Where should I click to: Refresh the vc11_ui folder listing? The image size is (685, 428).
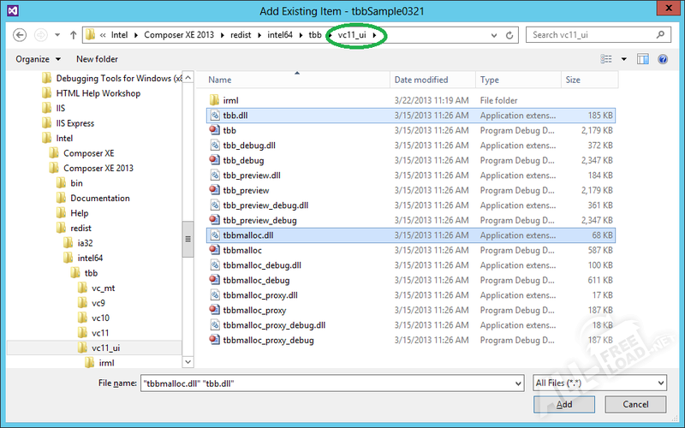pyautogui.click(x=510, y=35)
